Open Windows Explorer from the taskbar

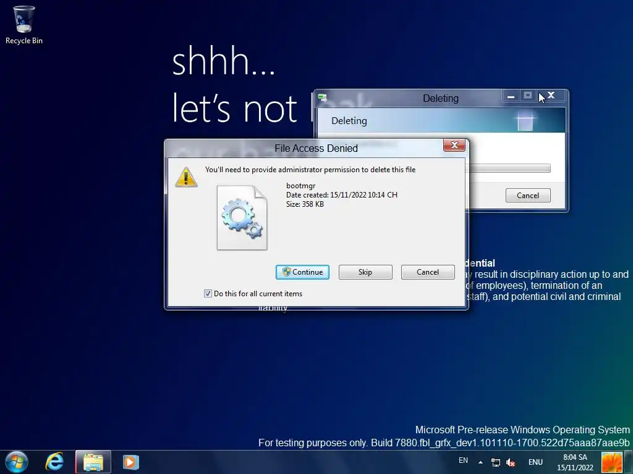(93, 462)
